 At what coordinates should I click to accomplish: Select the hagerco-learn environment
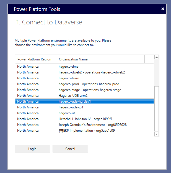point(84,78)
